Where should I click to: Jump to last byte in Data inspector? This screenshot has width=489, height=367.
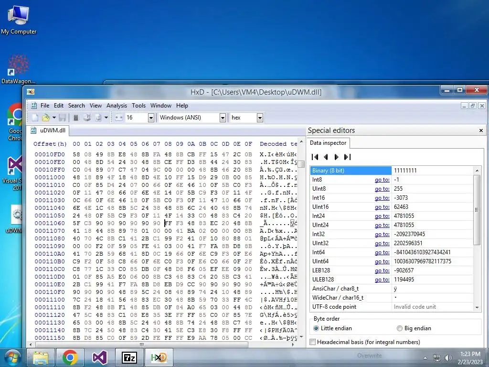[x=348, y=157]
